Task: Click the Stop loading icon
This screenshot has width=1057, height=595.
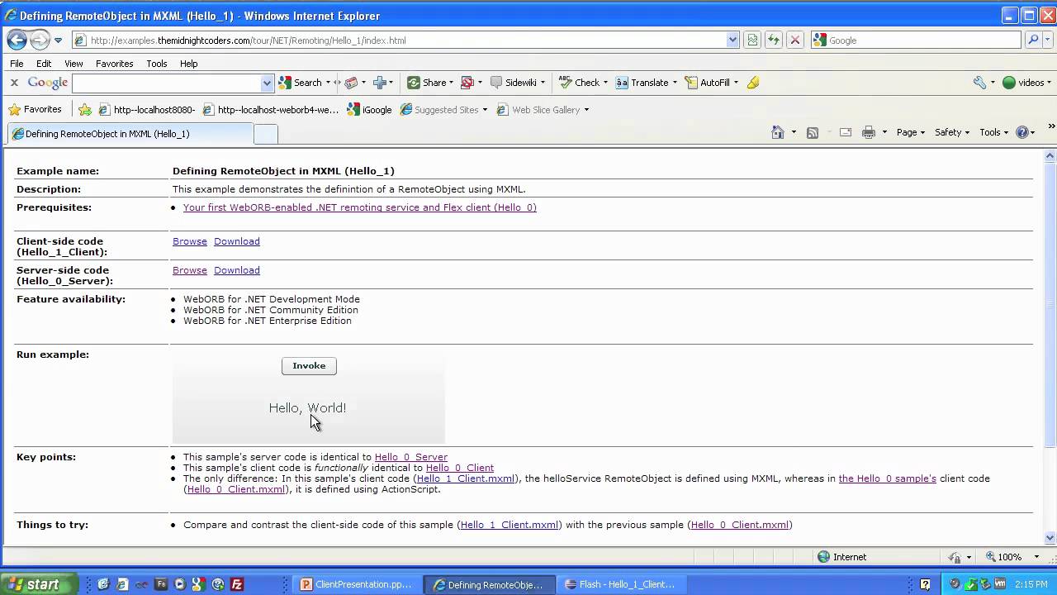Action: click(x=794, y=40)
